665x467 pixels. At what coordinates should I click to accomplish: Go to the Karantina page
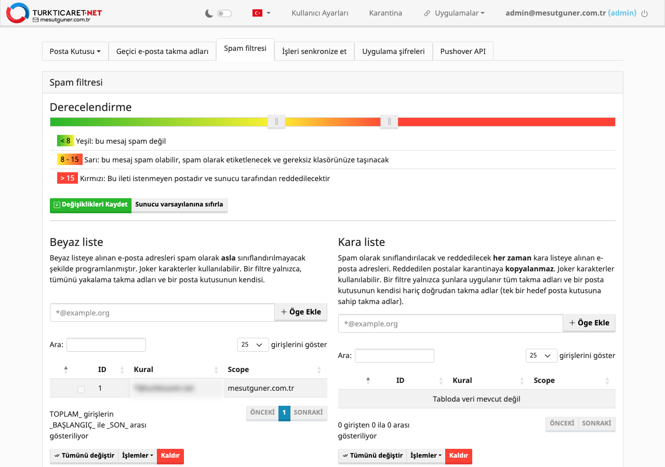tap(385, 13)
